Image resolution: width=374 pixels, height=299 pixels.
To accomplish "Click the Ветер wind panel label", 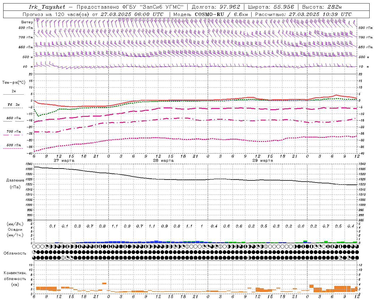I will pyautogui.click(x=27, y=22).
